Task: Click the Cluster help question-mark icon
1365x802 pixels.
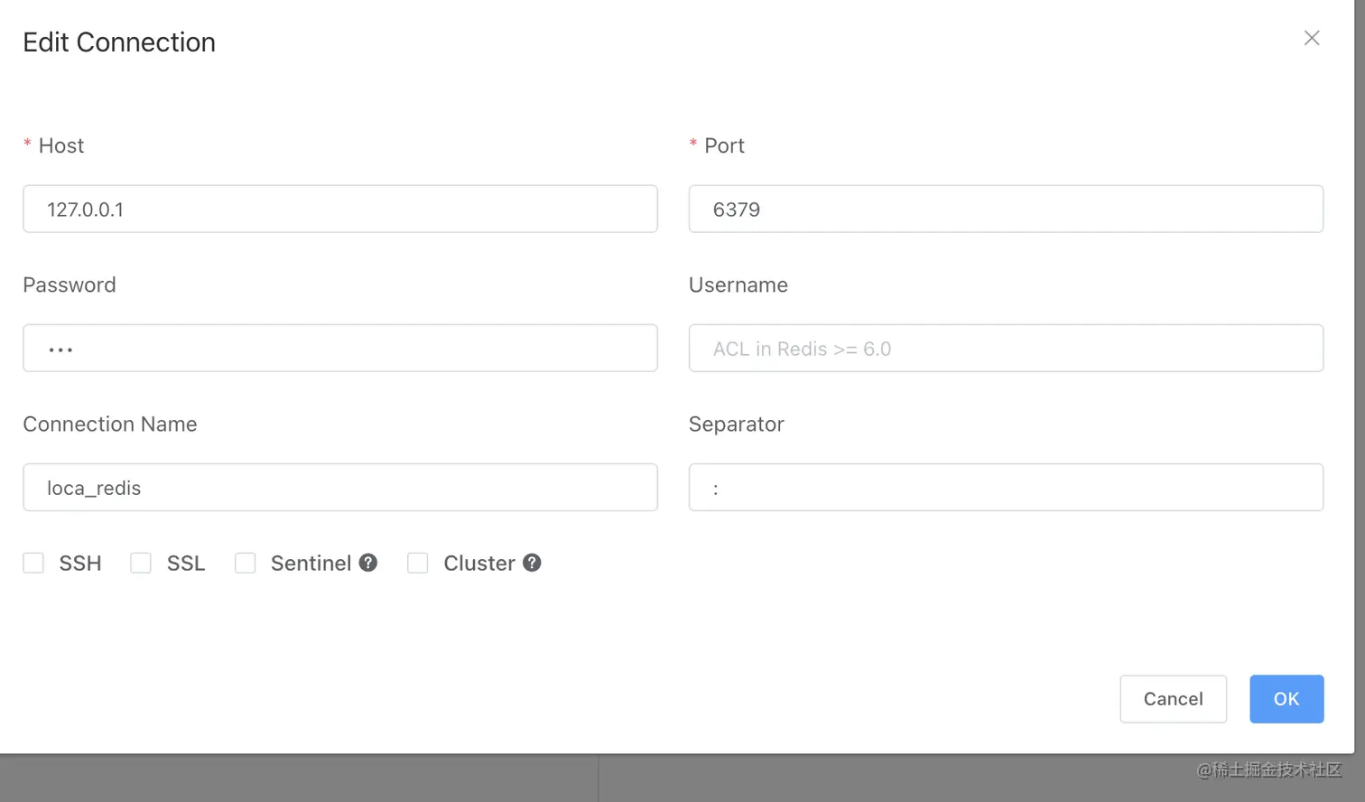Action: click(x=532, y=563)
